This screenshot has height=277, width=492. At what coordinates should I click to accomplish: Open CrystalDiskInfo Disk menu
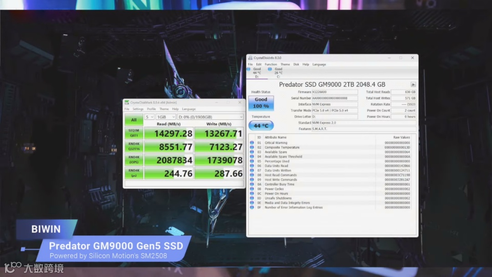(296, 64)
